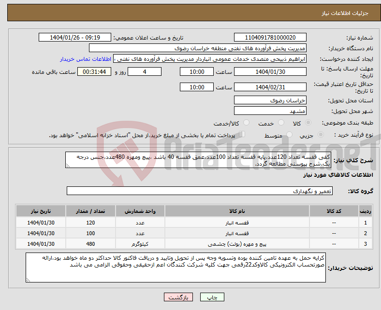Click the گروه کالا field تعمیر و نگهداری
The height and width of the screenshot is (310, 381).
(x=200, y=191)
